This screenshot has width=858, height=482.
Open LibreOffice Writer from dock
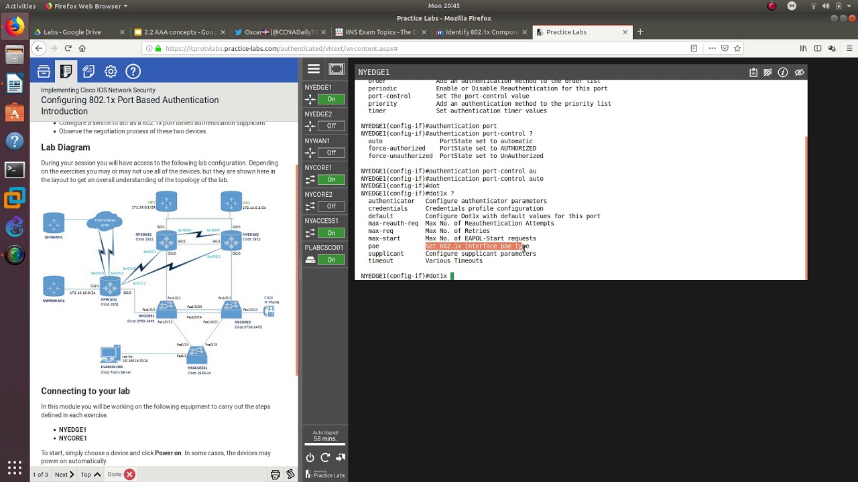point(14,84)
